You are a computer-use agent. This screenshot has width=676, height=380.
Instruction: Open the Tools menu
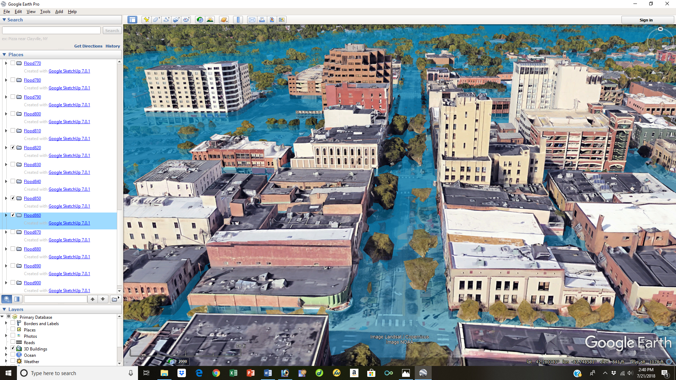45,12
